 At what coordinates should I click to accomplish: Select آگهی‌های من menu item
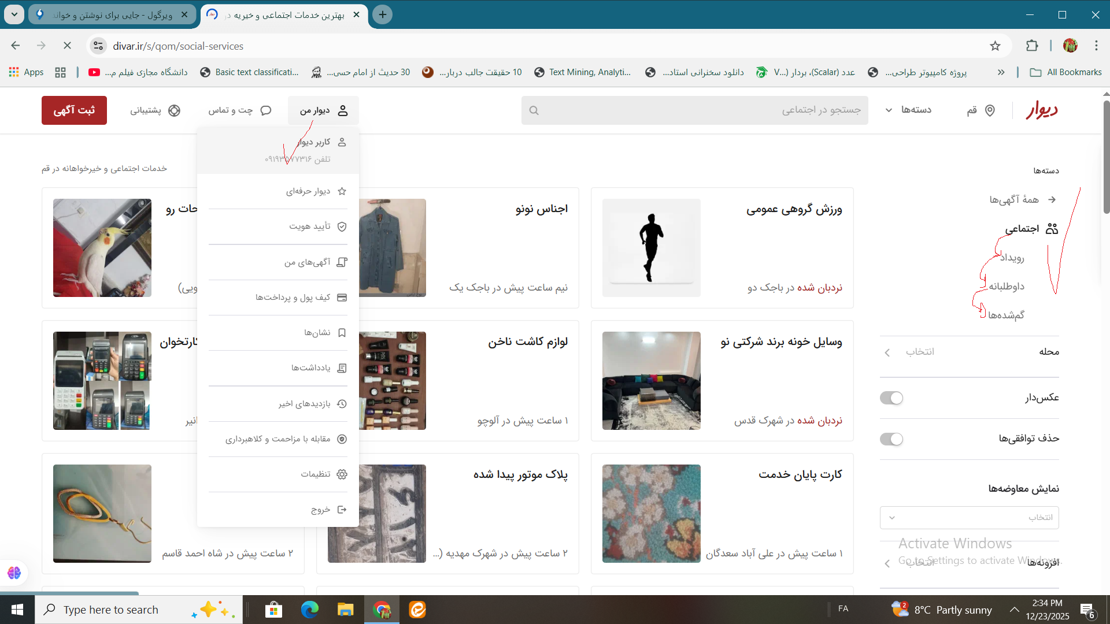tap(307, 262)
